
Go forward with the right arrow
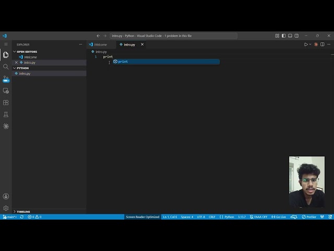pos(105,36)
